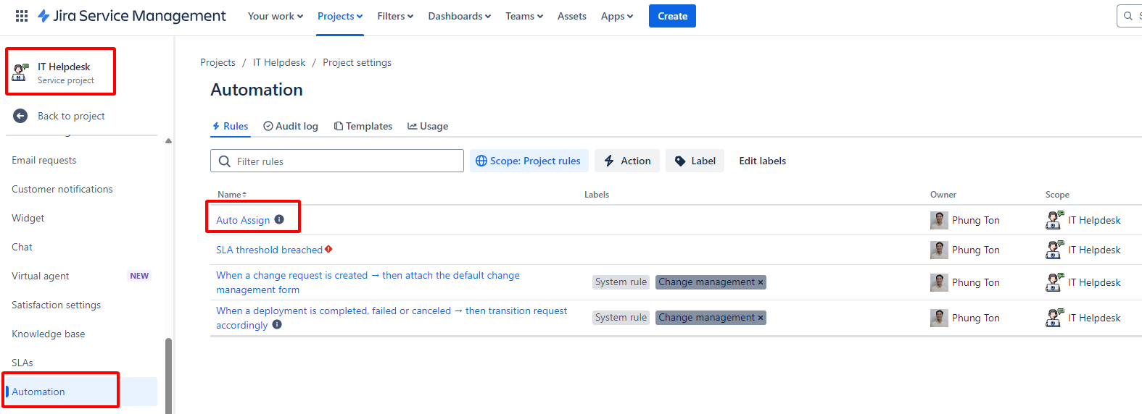Open the Filters dropdown
The image size is (1142, 414).
pyautogui.click(x=395, y=16)
